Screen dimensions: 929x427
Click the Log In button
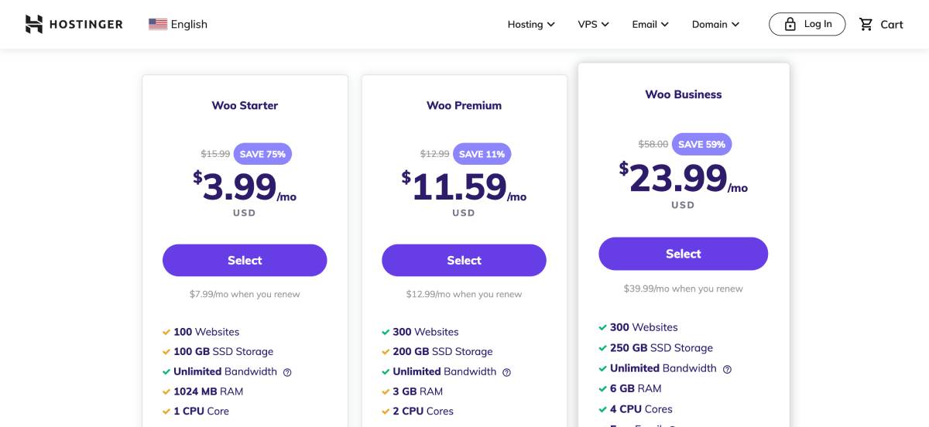[x=807, y=24]
